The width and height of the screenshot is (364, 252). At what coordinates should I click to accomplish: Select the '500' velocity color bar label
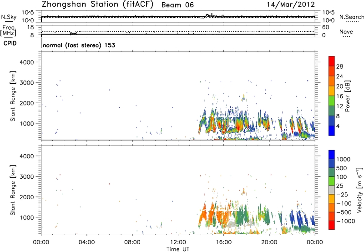[342, 168]
